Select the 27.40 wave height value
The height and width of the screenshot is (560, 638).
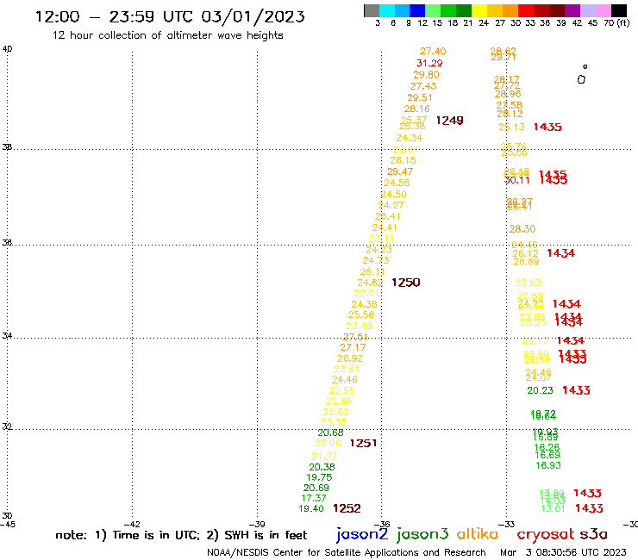(433, 51)
